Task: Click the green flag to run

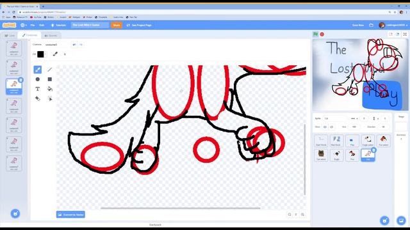Action: tap(316, 34)
